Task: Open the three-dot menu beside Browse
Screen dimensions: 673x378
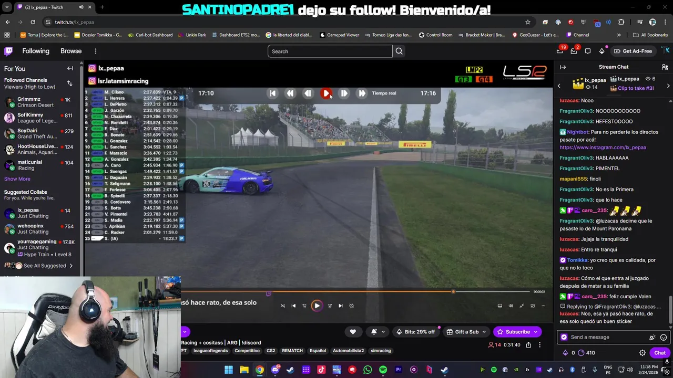Action: click(x=95, y=51)
